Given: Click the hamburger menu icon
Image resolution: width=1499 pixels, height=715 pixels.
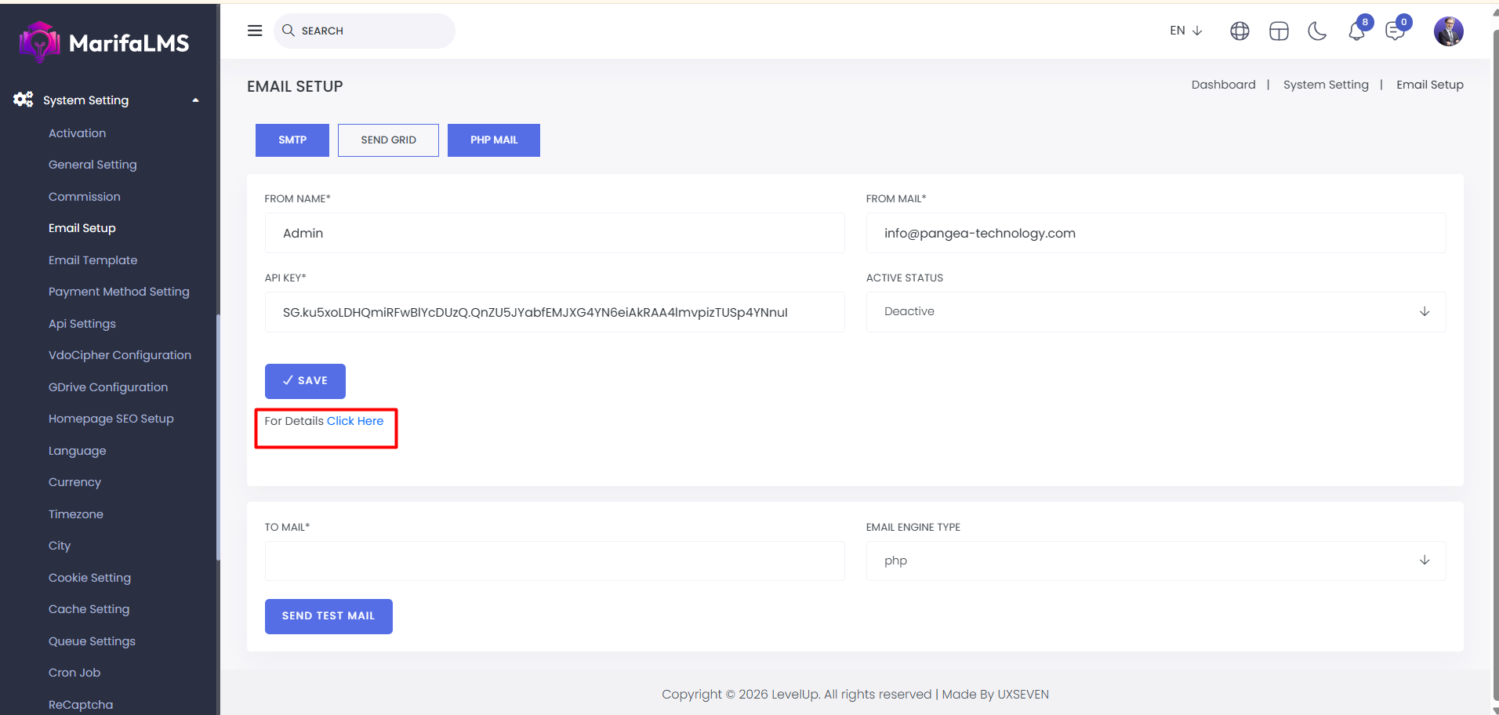Looking at the screenshot, I should coord(255,31).
